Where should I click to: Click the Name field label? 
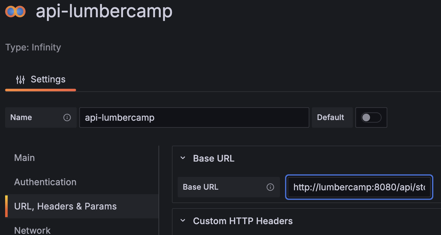[x=21, y=117]
